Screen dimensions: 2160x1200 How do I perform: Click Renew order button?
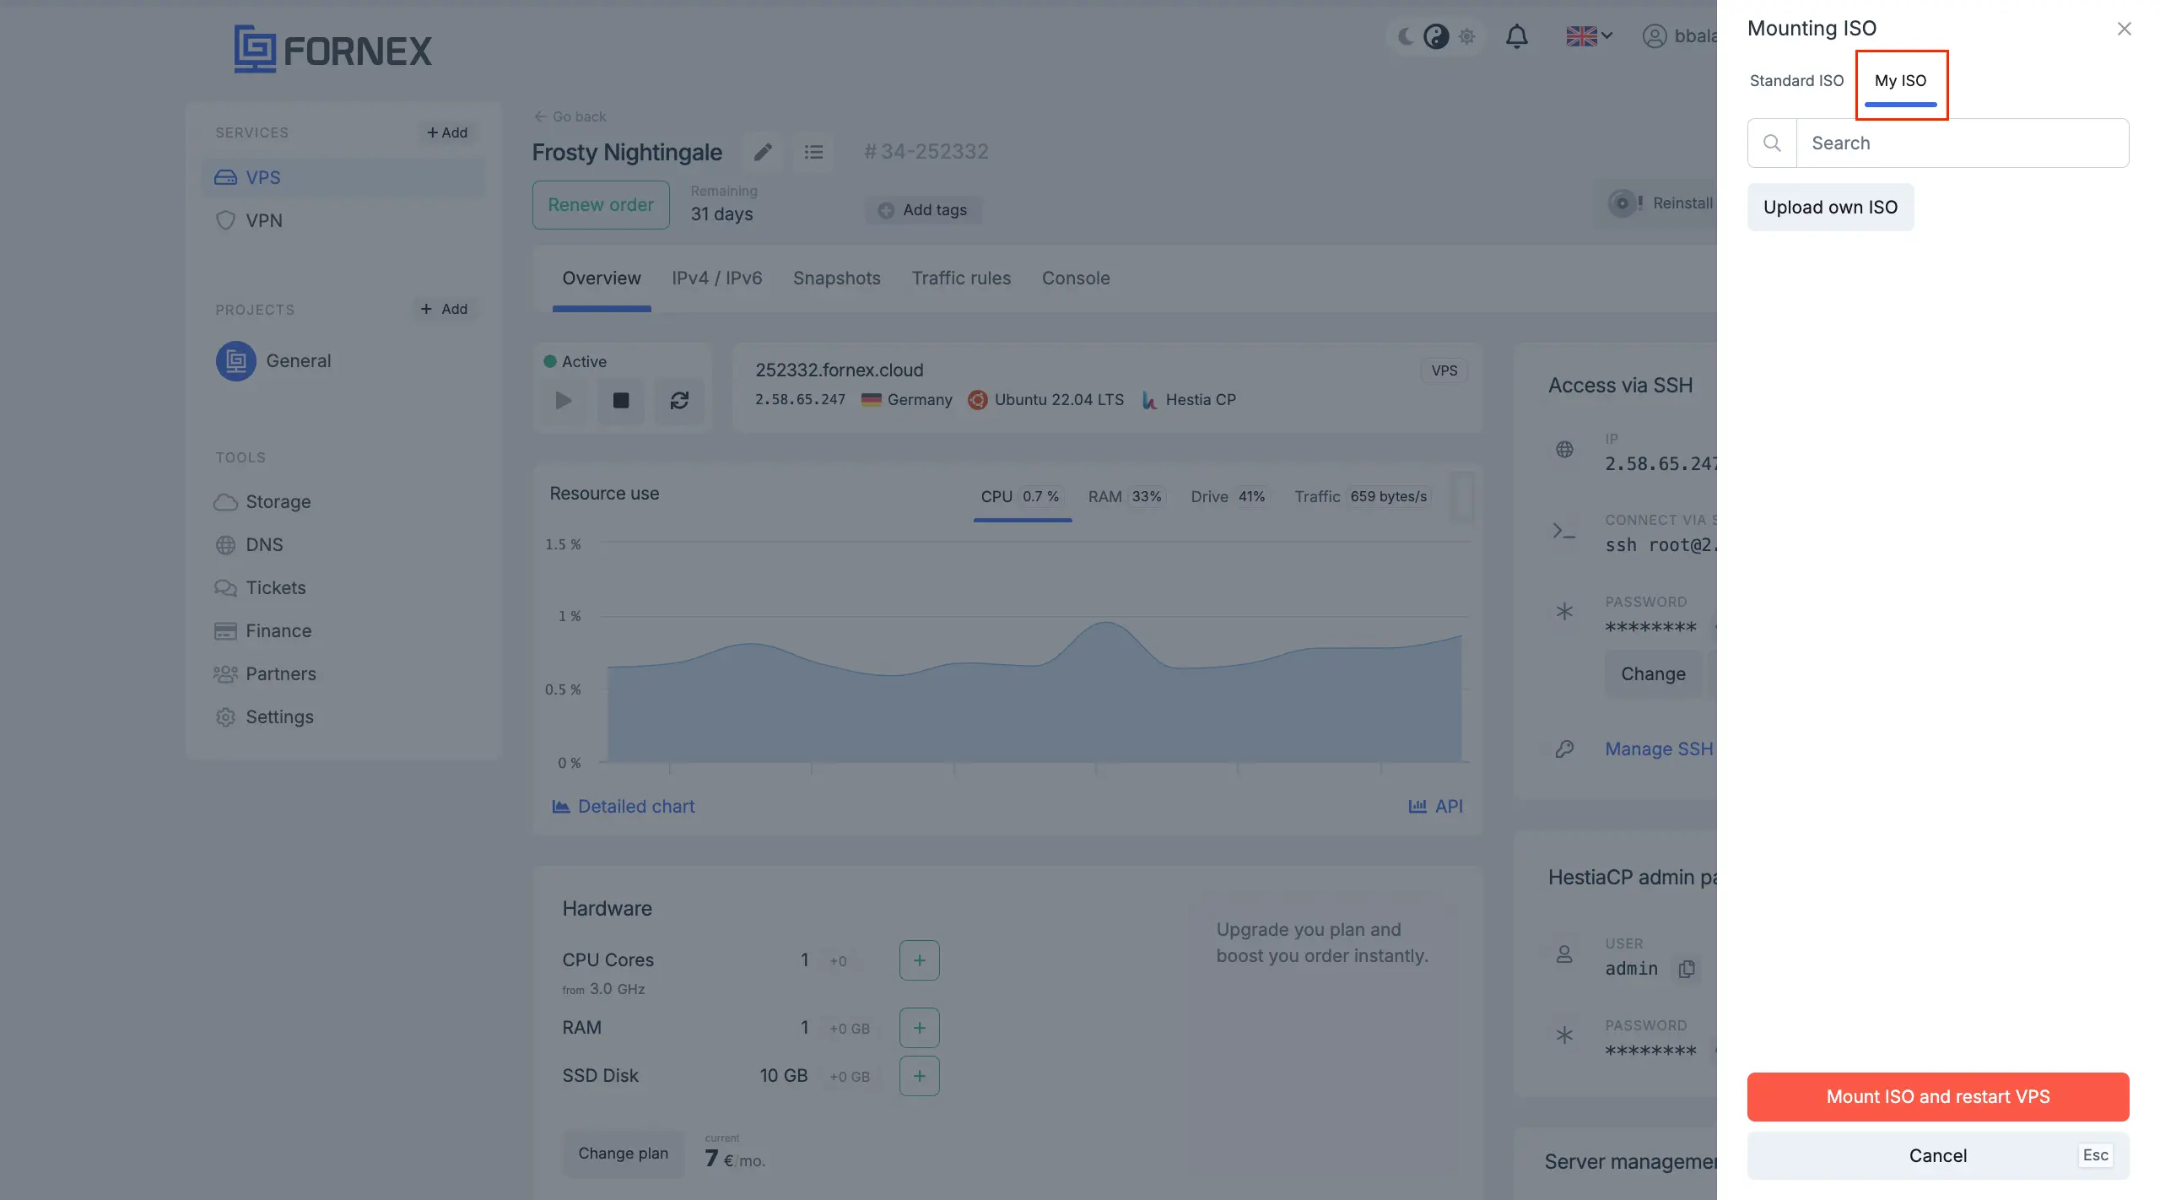coord(601,204)
